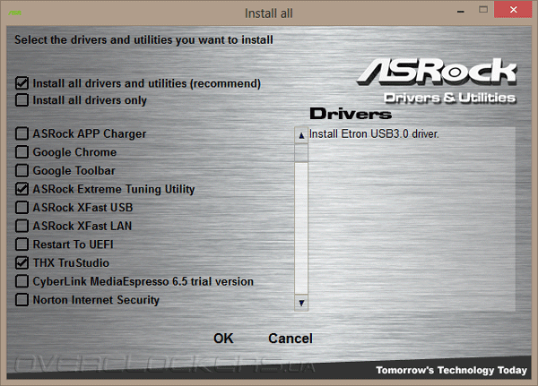Click the Drivers list scrollbar track
Image resolution: width=538 pixels, height=386 pixels.
coord(301,228)
